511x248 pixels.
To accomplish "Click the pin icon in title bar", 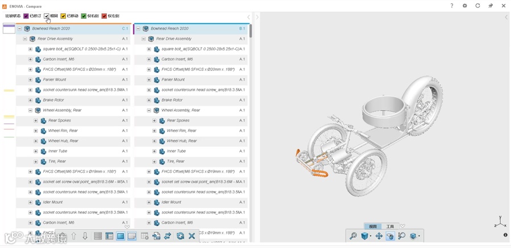I will point(491,6).
